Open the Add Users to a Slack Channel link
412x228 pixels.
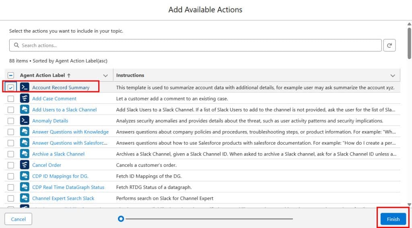(x=64, y=109)
